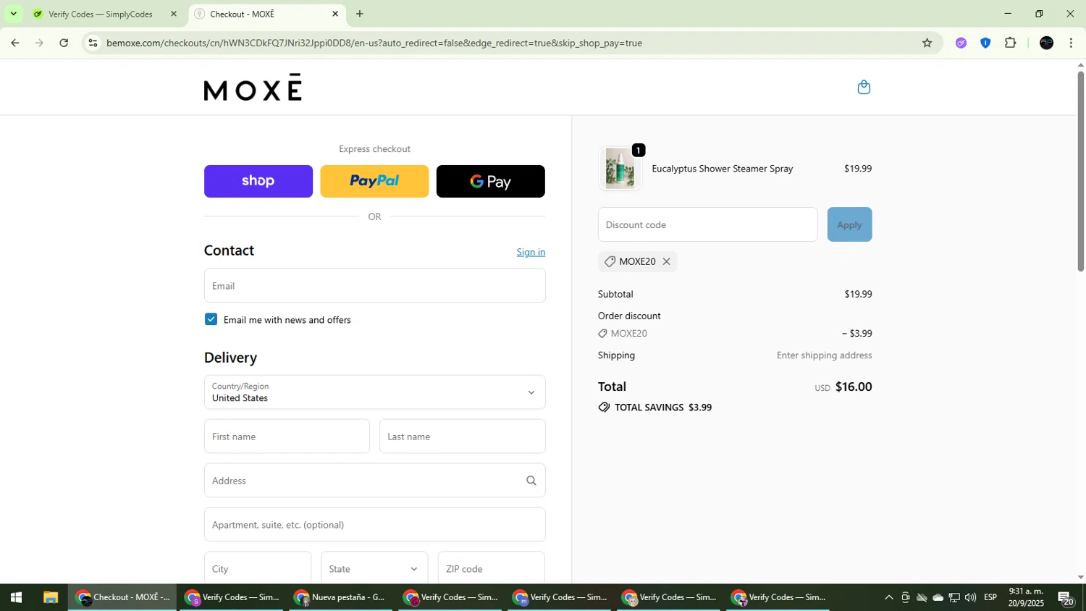
Task: Open the Bitwarden shield extension icon
Action: [985, 43]
